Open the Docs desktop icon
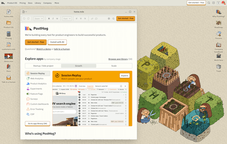 [9, 67]
